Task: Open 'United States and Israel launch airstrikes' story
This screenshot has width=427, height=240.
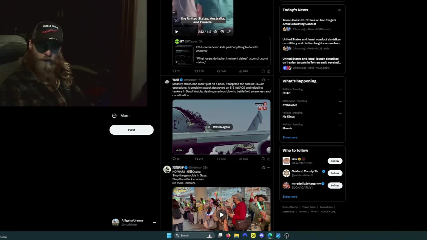Action: click(x=312, y=61)
